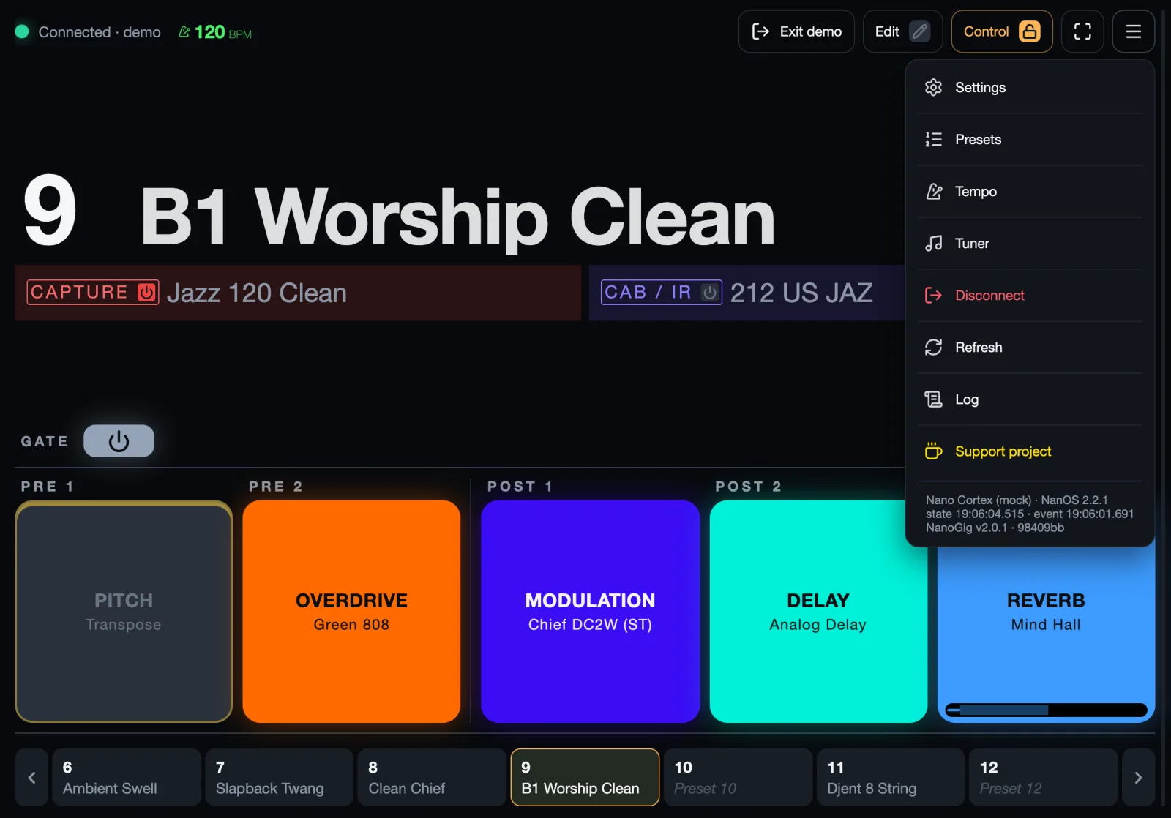The height and width of the screenshot is (818, 1171).
Task: Click the B1 Worship Clean preset title
Action: [x=457, y=217]
